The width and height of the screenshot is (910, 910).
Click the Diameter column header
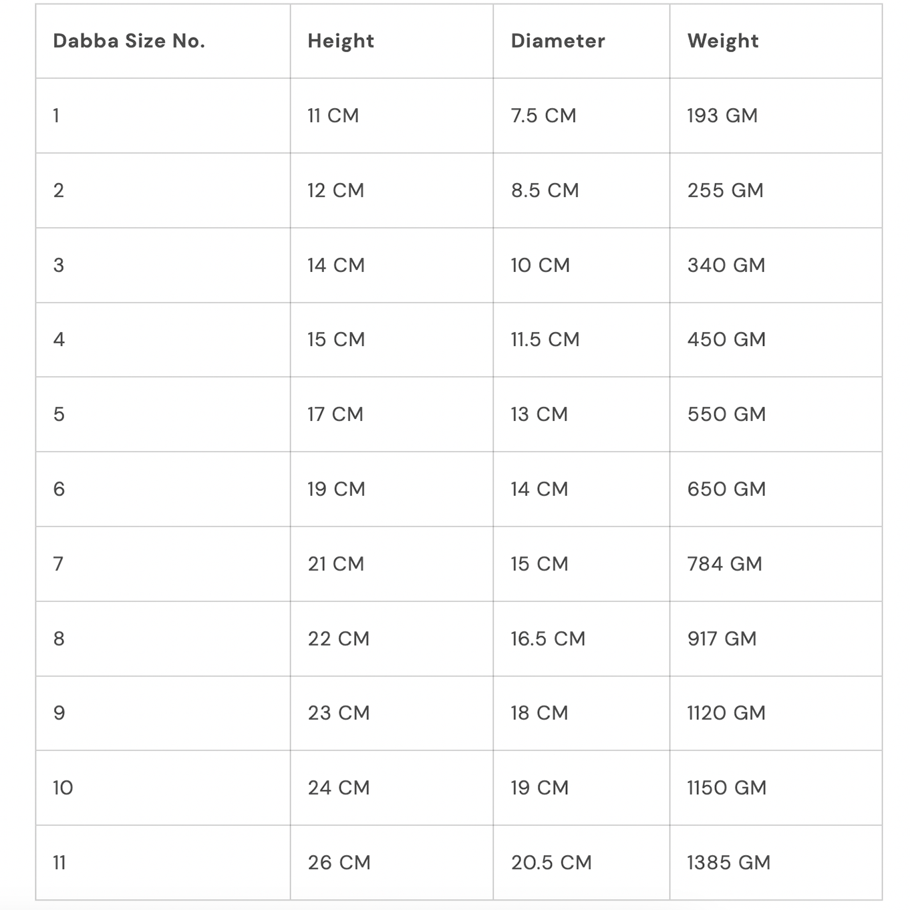[x=558, y=41]
